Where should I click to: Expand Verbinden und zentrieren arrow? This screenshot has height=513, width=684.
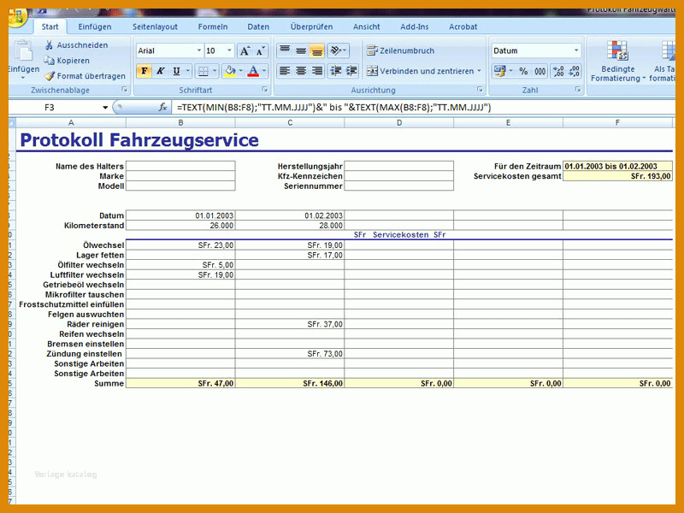tap(479, 71)
